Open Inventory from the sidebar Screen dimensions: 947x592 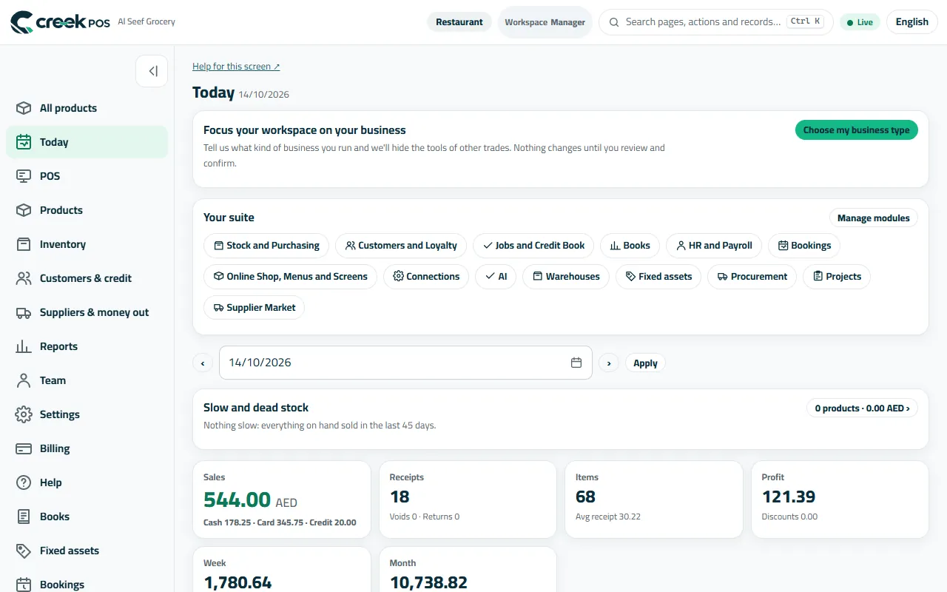pos(87,244)
